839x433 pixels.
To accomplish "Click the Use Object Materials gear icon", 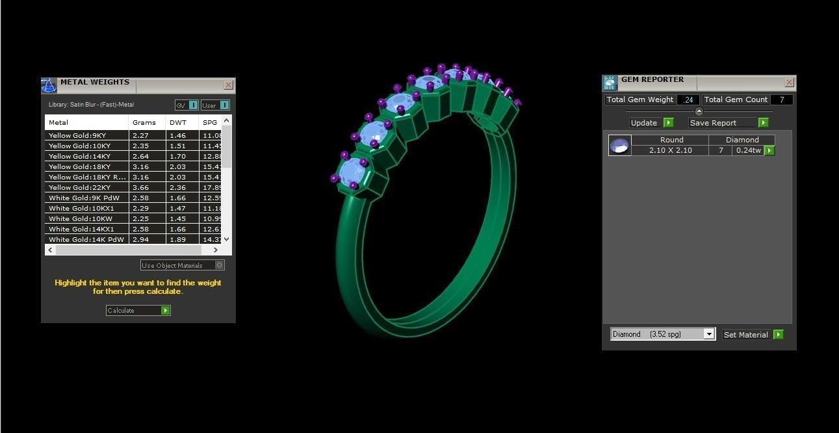I will 220,265.
